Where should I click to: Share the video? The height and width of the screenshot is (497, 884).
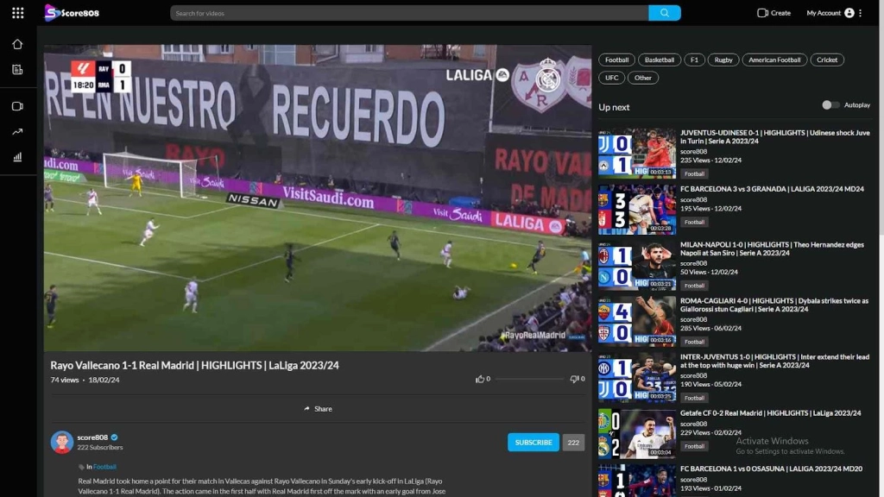318,409
